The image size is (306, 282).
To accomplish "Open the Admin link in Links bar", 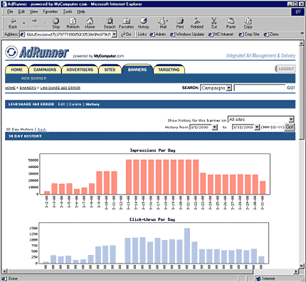I will [158, 34].
